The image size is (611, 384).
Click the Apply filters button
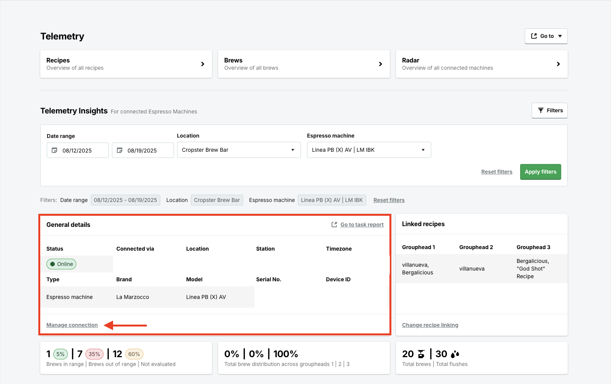[540, 172]
